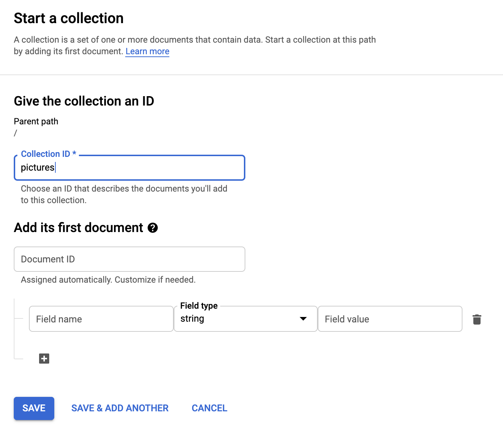Click the help icon beside Add its first document
The image size is (503, 433).
153,228
